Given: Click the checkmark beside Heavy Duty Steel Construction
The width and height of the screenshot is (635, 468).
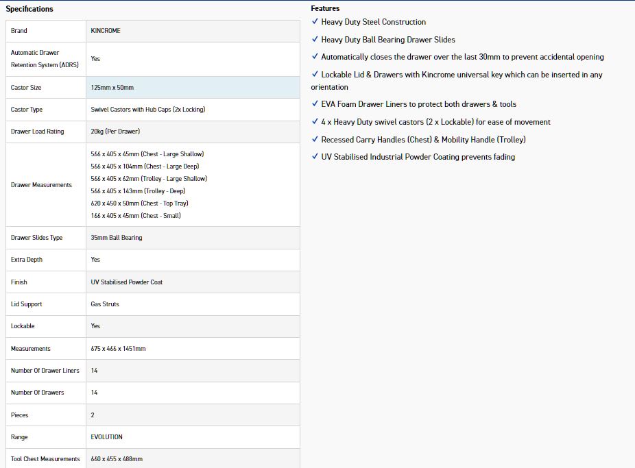Looking at the screenshot, I should point(315,21).
